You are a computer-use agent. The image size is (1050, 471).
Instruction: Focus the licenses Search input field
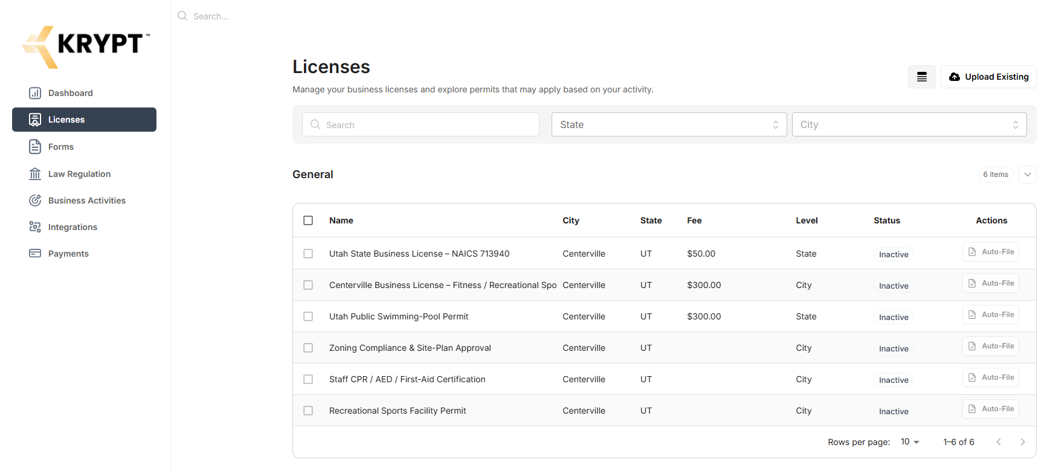(420, 124)
